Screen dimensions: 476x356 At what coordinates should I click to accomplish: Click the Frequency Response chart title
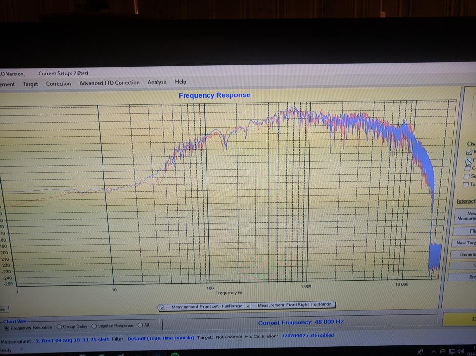(214, 95)
